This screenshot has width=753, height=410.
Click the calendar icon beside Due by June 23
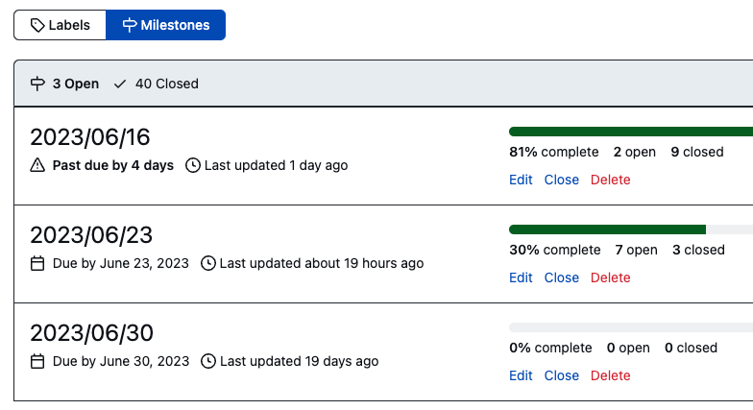37,263
